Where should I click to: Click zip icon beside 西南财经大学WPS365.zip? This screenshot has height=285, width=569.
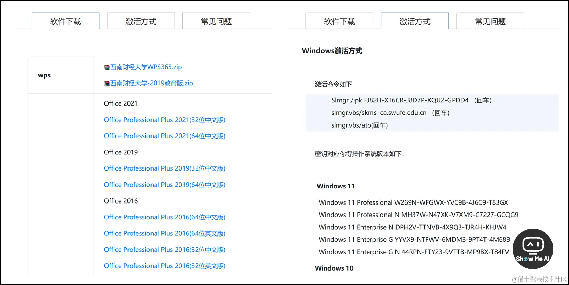click(107, 67)
